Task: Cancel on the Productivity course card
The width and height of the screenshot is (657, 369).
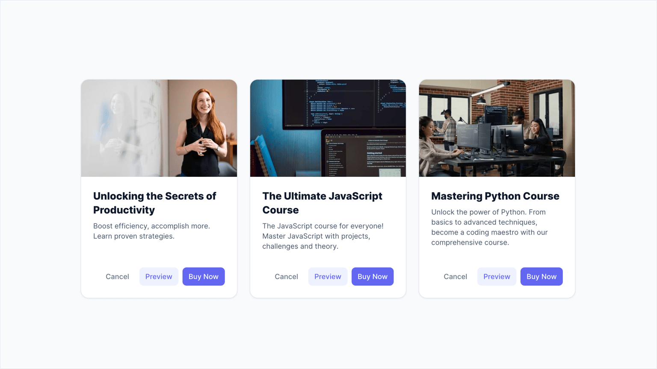Action: (x=117, y=276)
